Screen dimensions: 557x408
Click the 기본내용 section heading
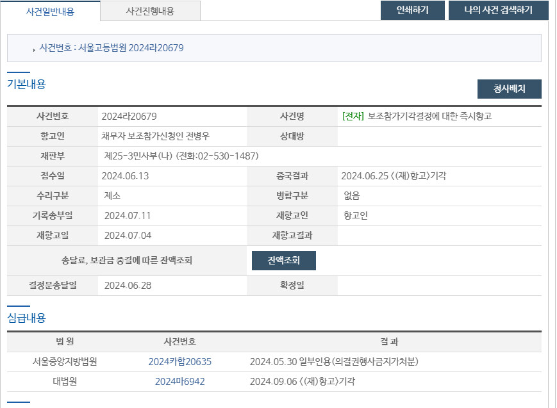point(27,84)
